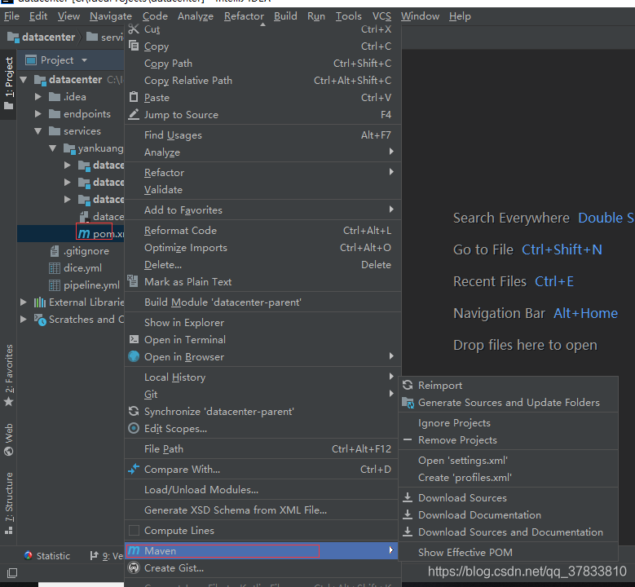Image resolution: width=635 pixels, height=587 pixels.
Task: Open the Add to Favorites submenu
Action: point(262,210)
